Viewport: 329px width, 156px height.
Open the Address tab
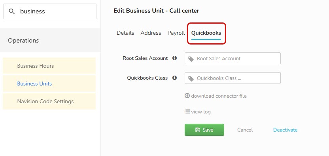tap(151, 33)
